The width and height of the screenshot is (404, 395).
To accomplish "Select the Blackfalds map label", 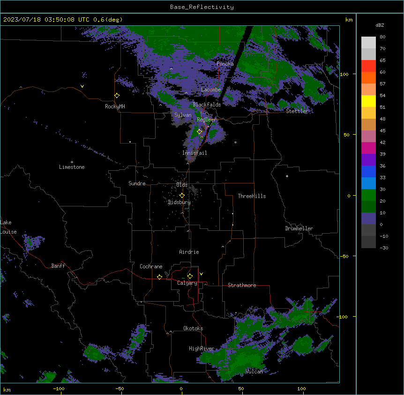I will tap(207, 105).
